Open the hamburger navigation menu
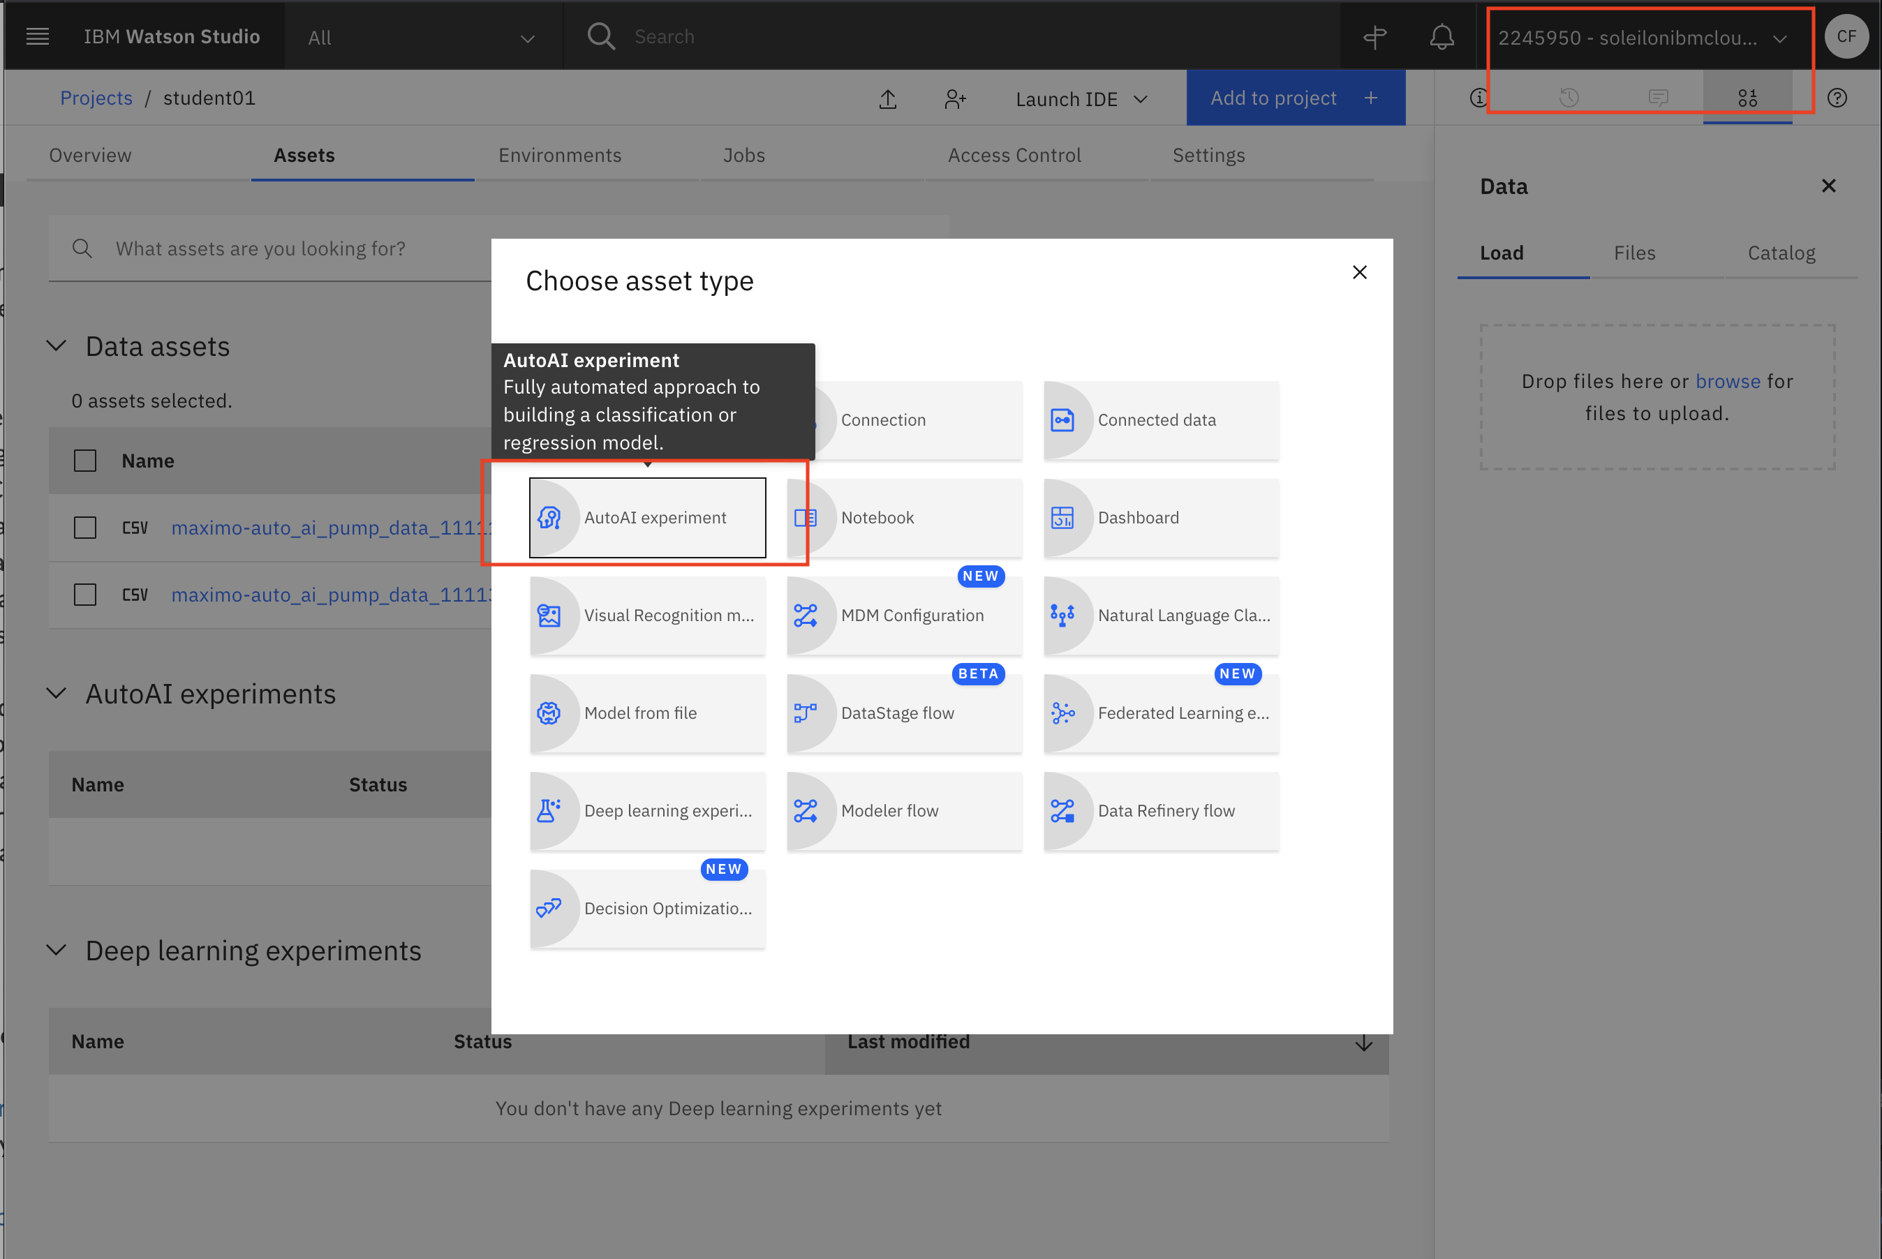Image resolution: width=1882 pixels, height=1259 pixels. (x=37, y=37)
